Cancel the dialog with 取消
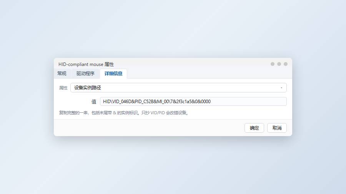346x194 pixels. click(x=277, y=128)
